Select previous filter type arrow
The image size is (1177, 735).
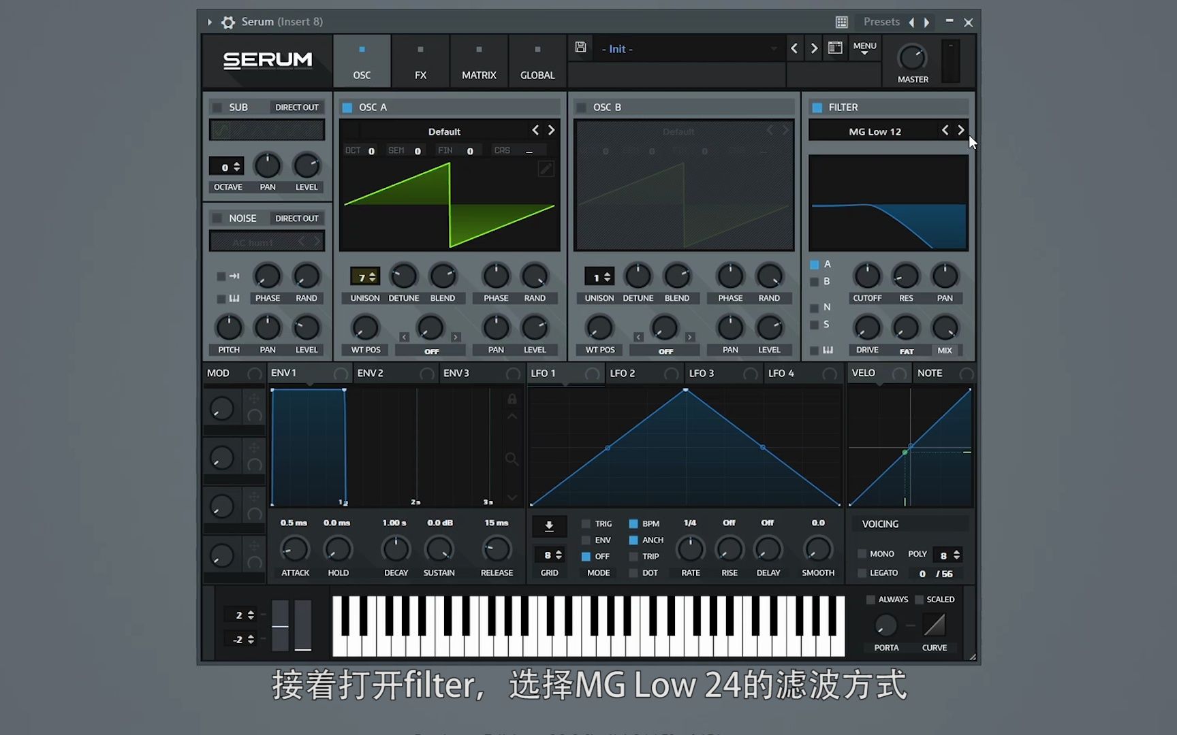point(945,130)
